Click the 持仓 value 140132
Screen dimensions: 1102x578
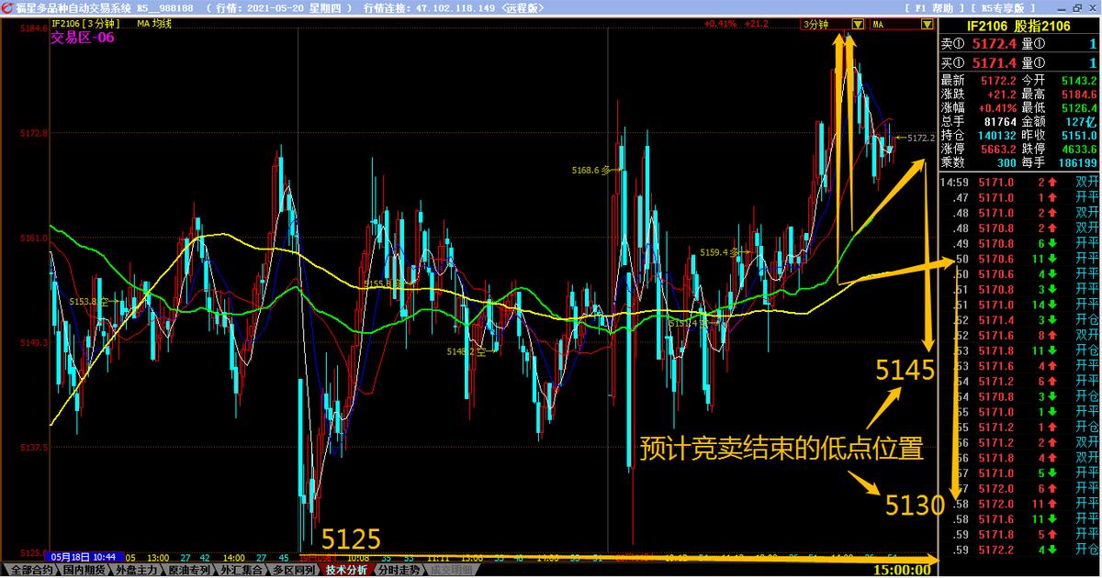pos(996,135)
